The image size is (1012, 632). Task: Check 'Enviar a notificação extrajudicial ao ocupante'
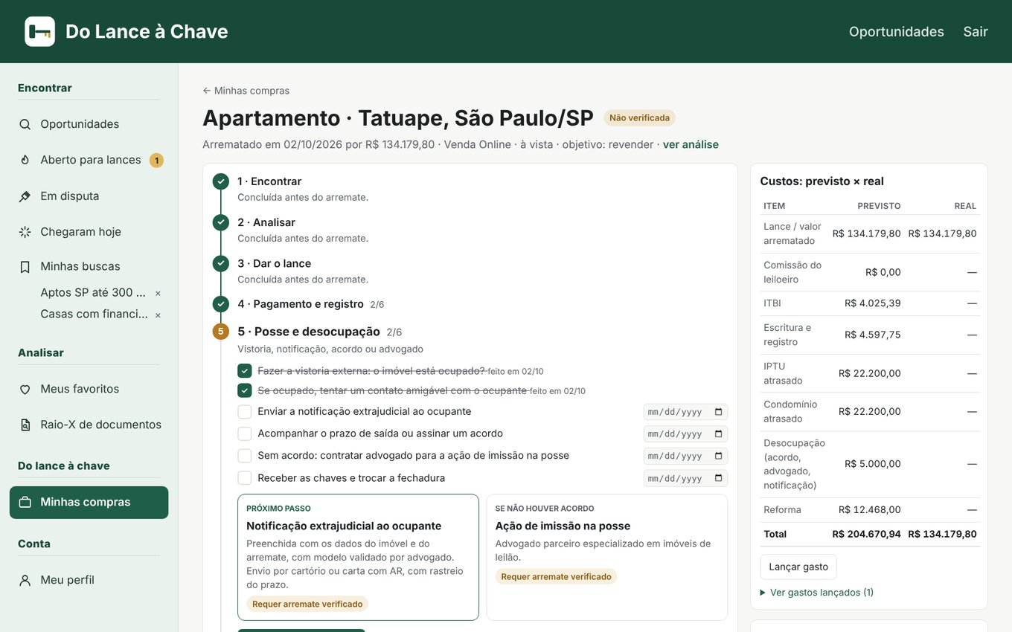click(245, 412)
